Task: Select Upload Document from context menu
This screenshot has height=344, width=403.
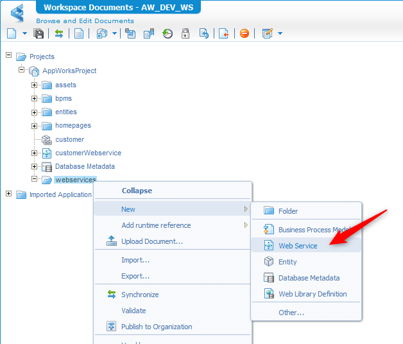Action: click(x=152, y=241)
